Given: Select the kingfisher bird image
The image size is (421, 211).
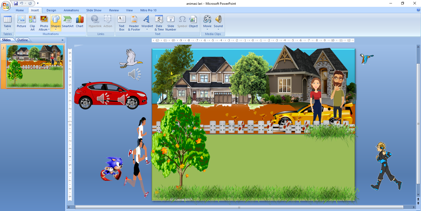Looking at the screenshot, I should [366, 59].
